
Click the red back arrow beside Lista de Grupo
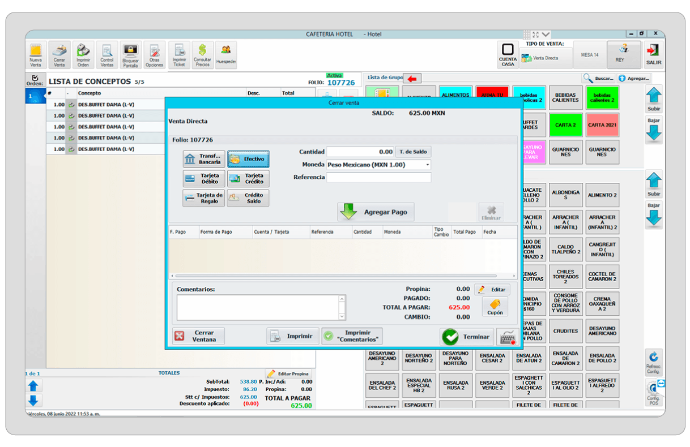[412, 79]
